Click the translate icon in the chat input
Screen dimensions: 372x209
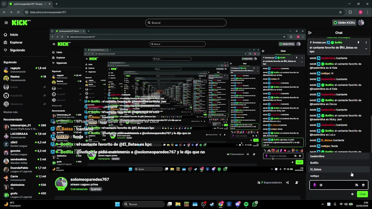357,185
